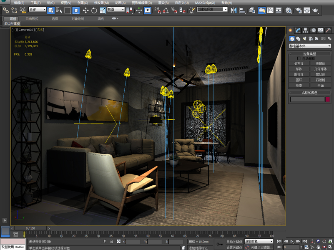
Task: Switch to the 自由形式 ribbon tab
Action: point(32,19)
